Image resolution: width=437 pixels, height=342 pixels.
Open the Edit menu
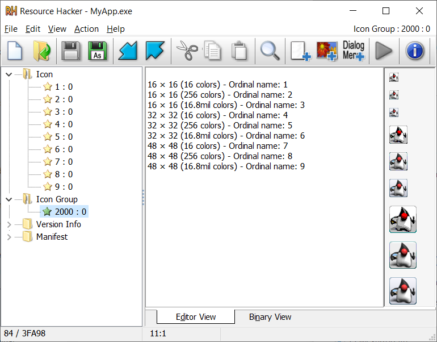click(33, 29)
